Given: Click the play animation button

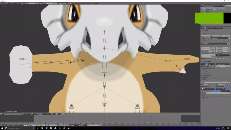Looking at the screenshot, I should [64, 125].
